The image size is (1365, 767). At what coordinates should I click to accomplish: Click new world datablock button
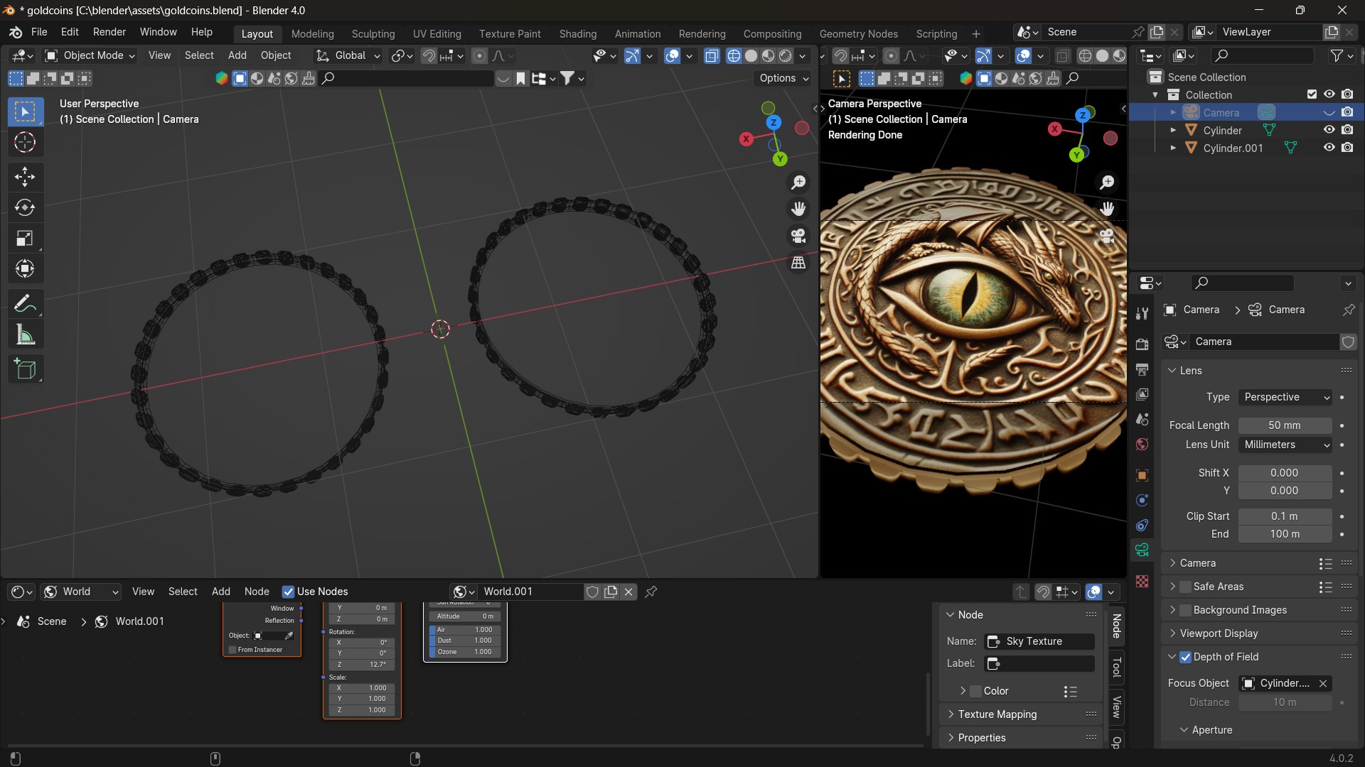[x=610, y=592]
